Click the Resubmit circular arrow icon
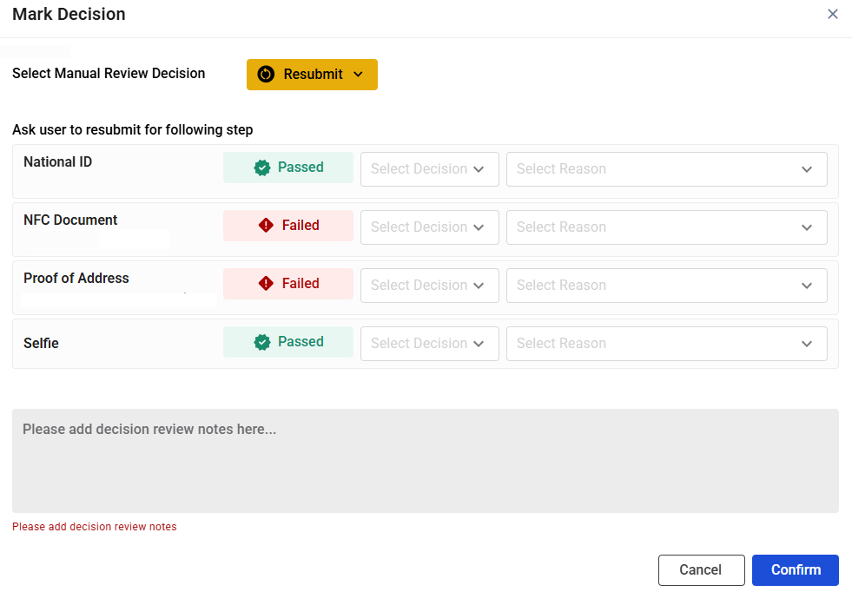The image size is (852, 605). pyautogui.click(x=266, y=75)
